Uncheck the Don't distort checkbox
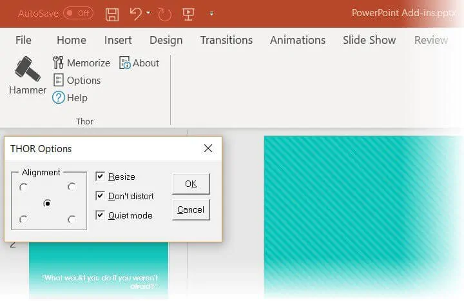The height and width of the screenshot is (301, 464). click(100, 196)
